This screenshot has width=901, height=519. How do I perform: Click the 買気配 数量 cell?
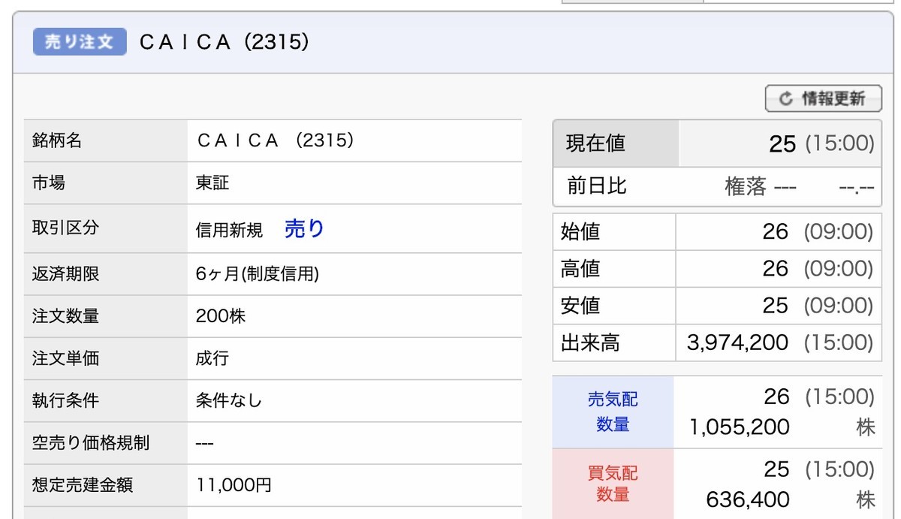coord(613,484)
